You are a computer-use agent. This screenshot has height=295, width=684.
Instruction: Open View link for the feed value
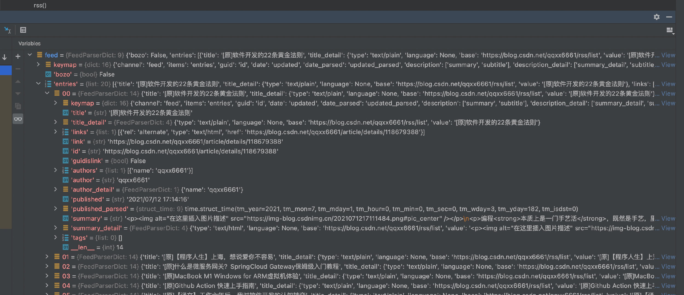[x=668, y=55]
